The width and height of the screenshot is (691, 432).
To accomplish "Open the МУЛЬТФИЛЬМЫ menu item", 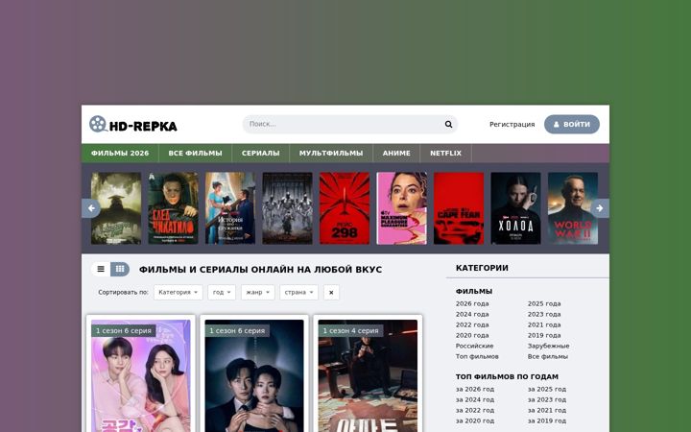I will click(x=331, y=153).
